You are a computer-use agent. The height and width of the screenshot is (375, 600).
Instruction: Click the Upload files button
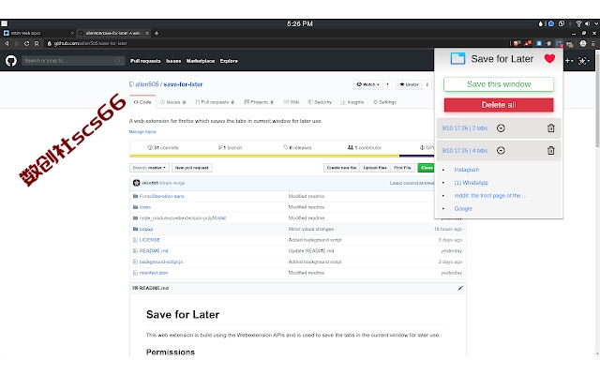[375, 168]
